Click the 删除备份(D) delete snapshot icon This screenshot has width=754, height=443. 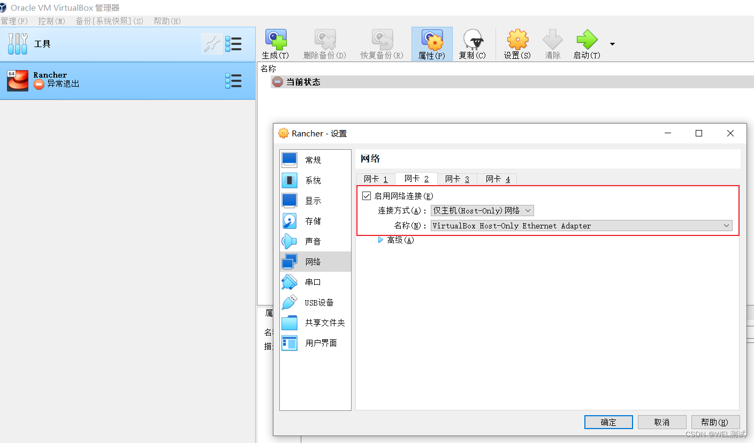325,40
